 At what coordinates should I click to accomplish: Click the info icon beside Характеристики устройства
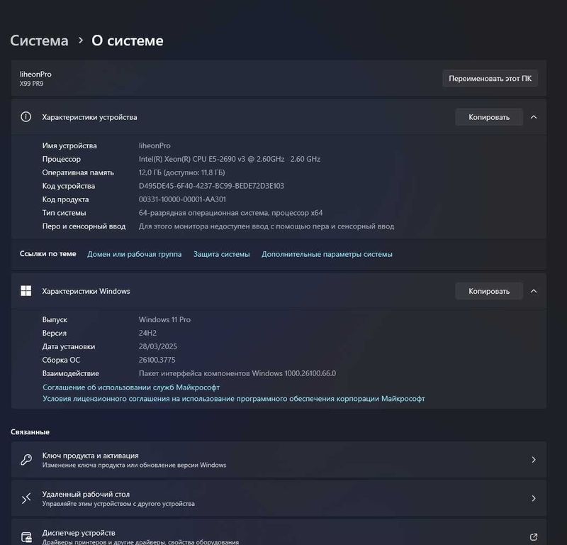pos(26,117)
